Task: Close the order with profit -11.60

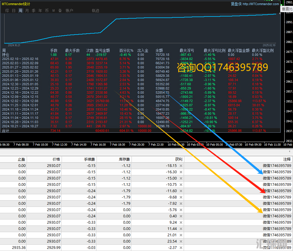Action: pyautogui.click(x=181, y=191)
